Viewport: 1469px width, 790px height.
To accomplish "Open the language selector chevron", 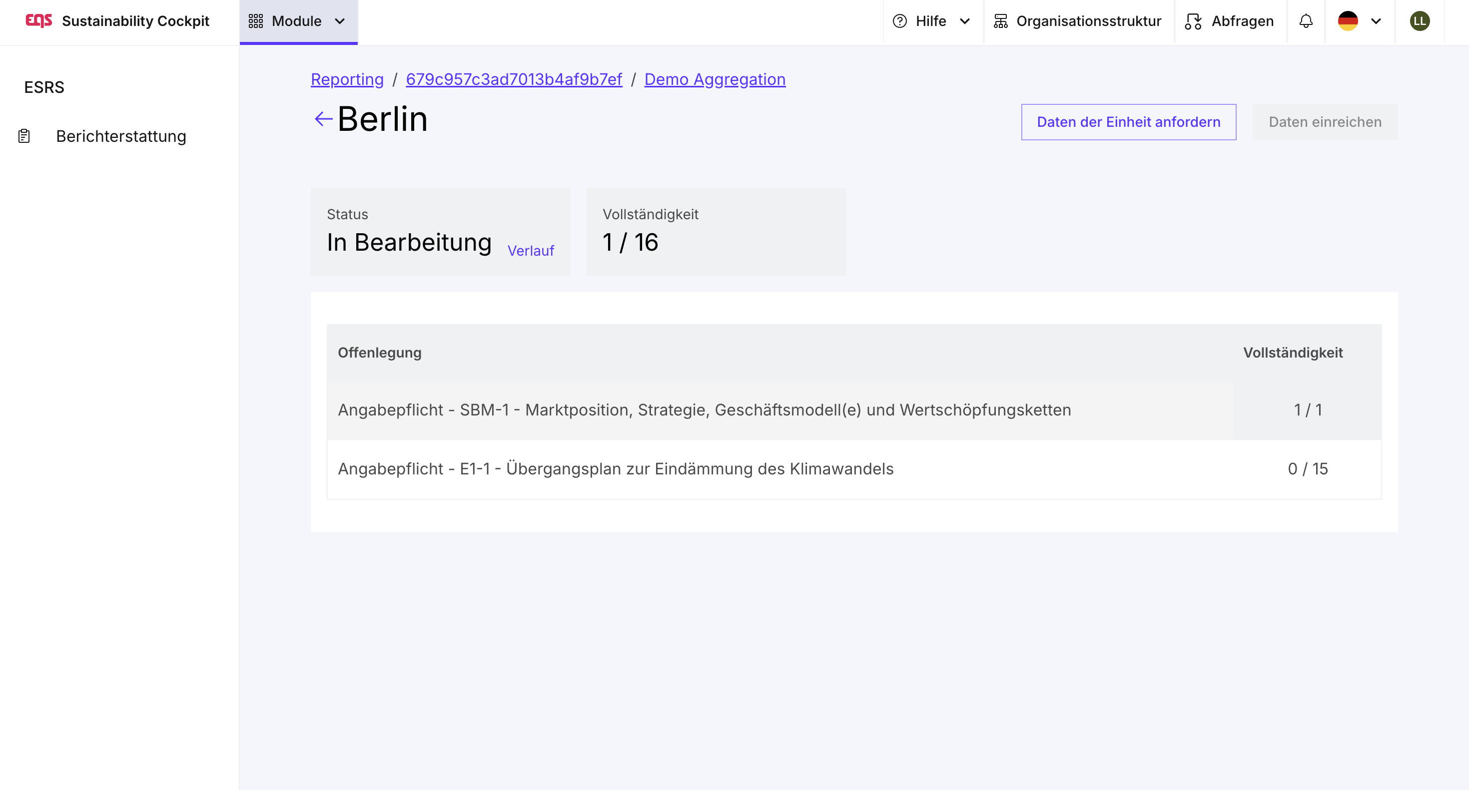I will pyautogui.click(x=1376, y=21).
